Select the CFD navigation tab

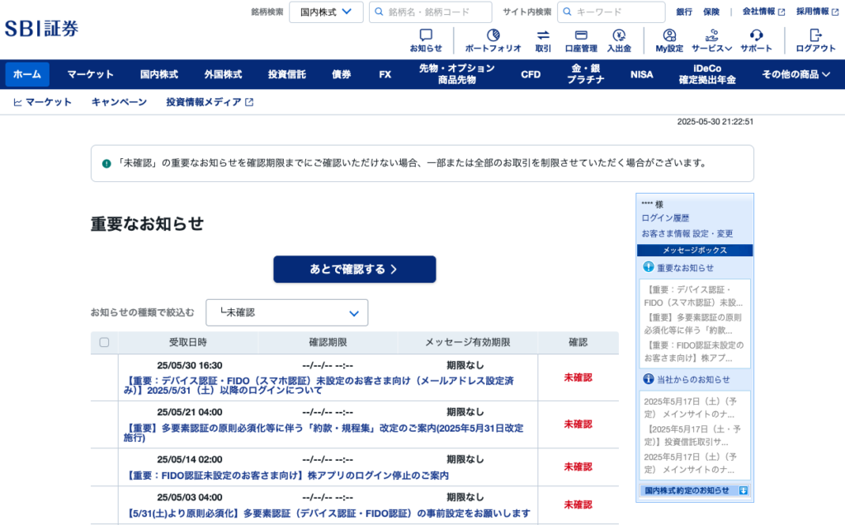[x=531, y=74]
